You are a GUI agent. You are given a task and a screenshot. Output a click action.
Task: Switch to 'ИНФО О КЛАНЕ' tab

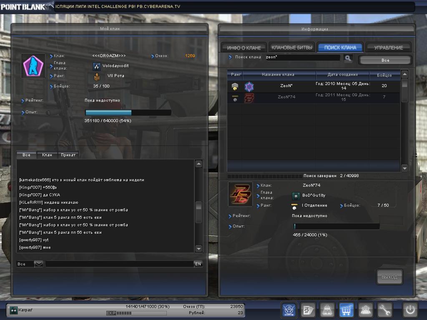244,47
